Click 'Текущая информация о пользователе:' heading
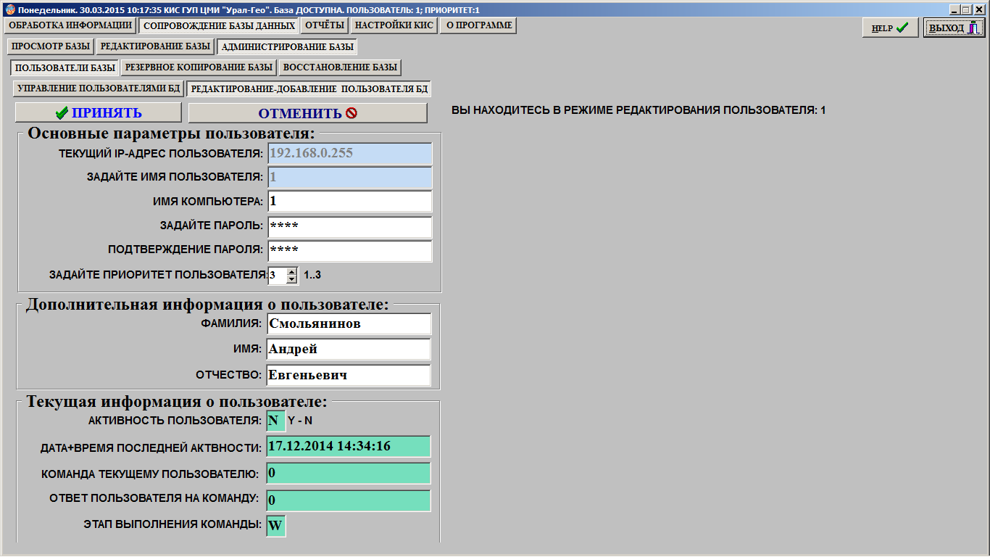 click(177, 402)
